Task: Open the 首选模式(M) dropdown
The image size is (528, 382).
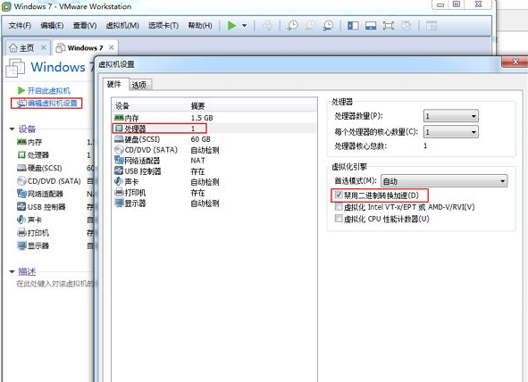Action: (444, 181)
